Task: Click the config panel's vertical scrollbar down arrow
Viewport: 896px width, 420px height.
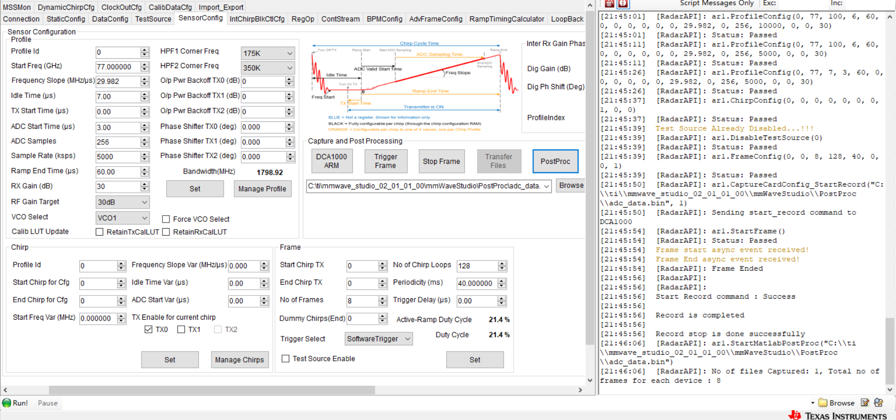Action: click(x=590, y=380)
